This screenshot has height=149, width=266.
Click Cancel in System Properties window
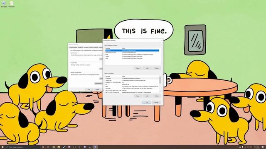pyautogui.click(x=98, y=89)
